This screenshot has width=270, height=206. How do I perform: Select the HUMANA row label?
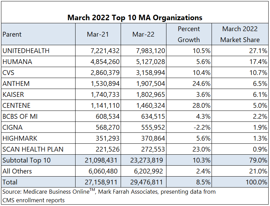point(17,62)
